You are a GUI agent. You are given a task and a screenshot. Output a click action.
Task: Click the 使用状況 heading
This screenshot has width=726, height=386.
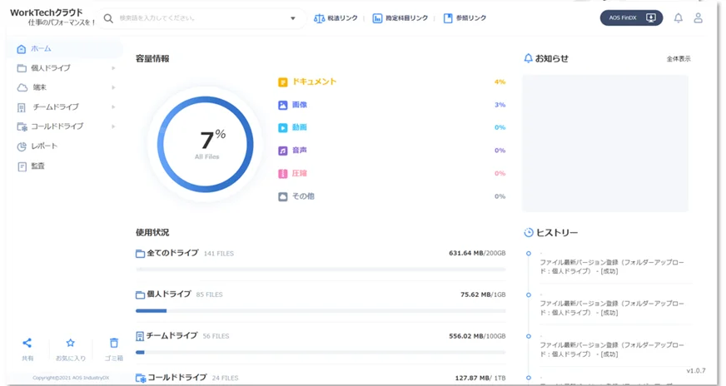tap(152, 232)
